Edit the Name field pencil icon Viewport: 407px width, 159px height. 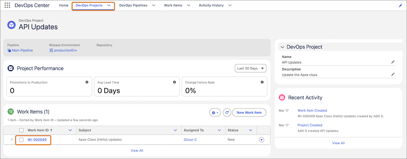(393, 62)
